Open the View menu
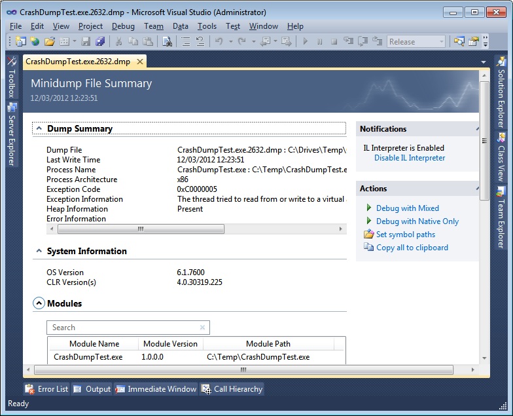The image size is (513, 416). [x=61, y=26]
